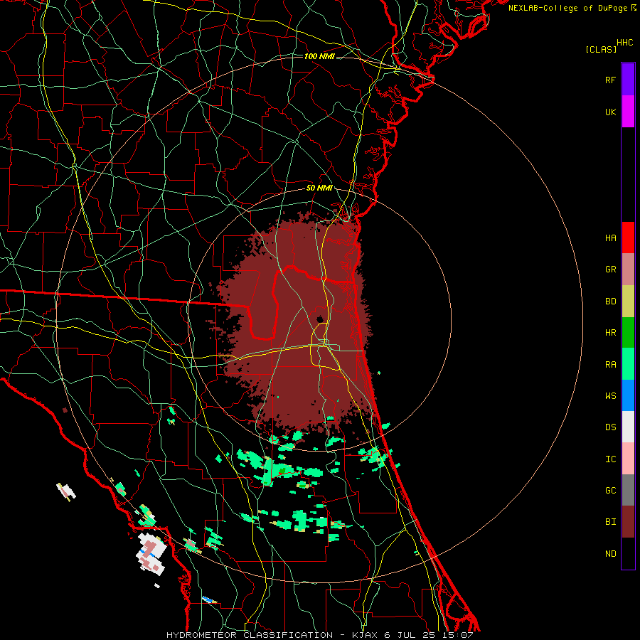
Task: Click the HA red legend swatch
Action: tap(628, 238)
